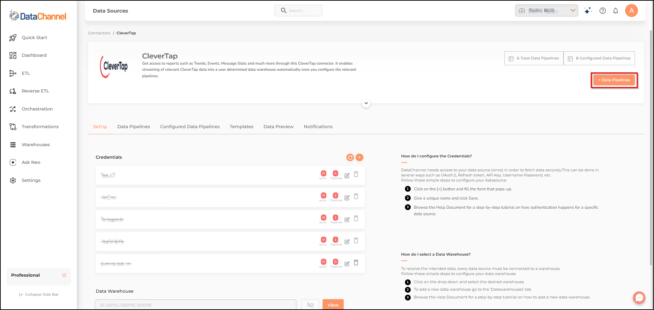The image size is (654, 310).
Task: Open the Notifications tab
Action: [318, 127]
